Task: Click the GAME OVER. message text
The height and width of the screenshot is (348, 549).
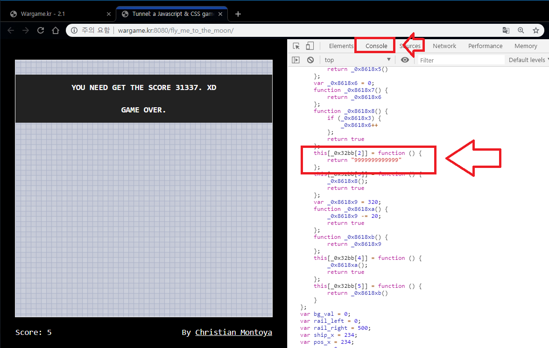Action: [144, 110]
